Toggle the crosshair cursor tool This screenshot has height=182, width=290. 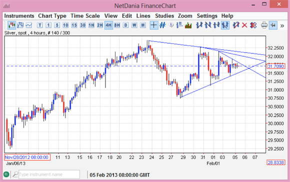point(154,25)
